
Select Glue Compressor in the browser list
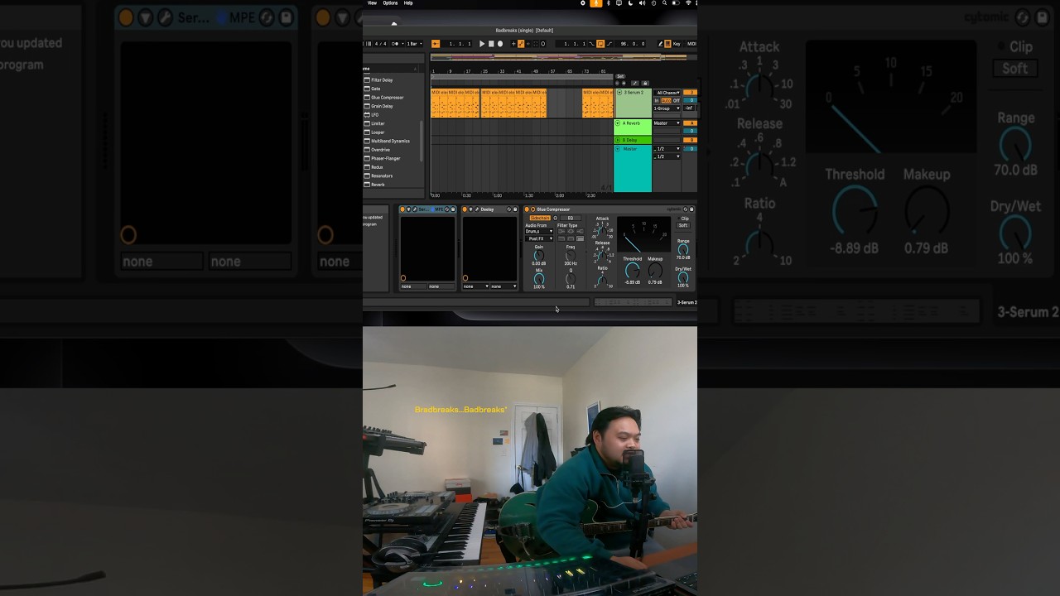tap(388, 98)
